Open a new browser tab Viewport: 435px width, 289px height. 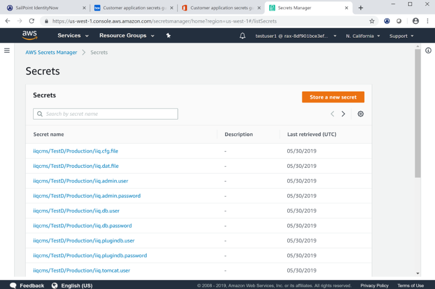(x=361, y=8)
